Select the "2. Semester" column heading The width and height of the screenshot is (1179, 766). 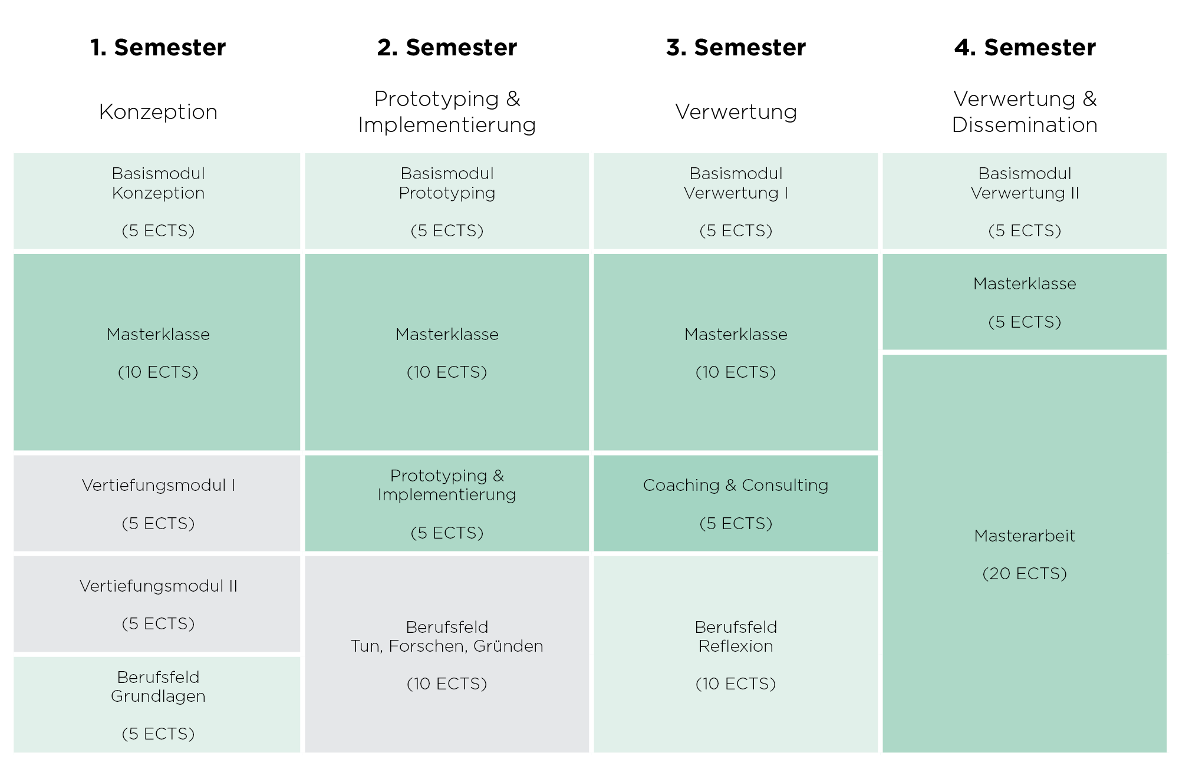coord(447,48)
